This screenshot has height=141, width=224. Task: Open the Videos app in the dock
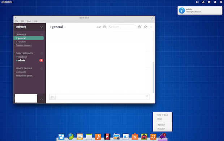(107, 137)
